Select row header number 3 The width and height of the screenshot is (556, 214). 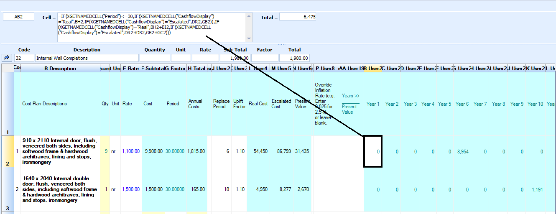(x=7, y=189)
